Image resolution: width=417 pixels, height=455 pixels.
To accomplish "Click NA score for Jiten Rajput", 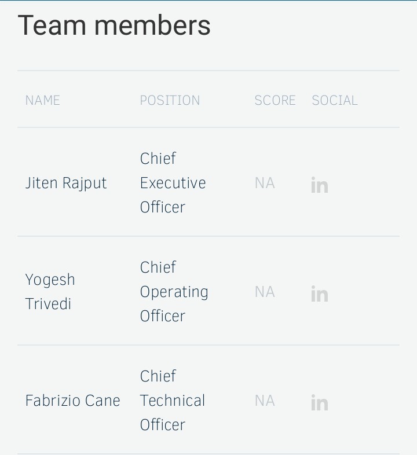I will (265, 183).
